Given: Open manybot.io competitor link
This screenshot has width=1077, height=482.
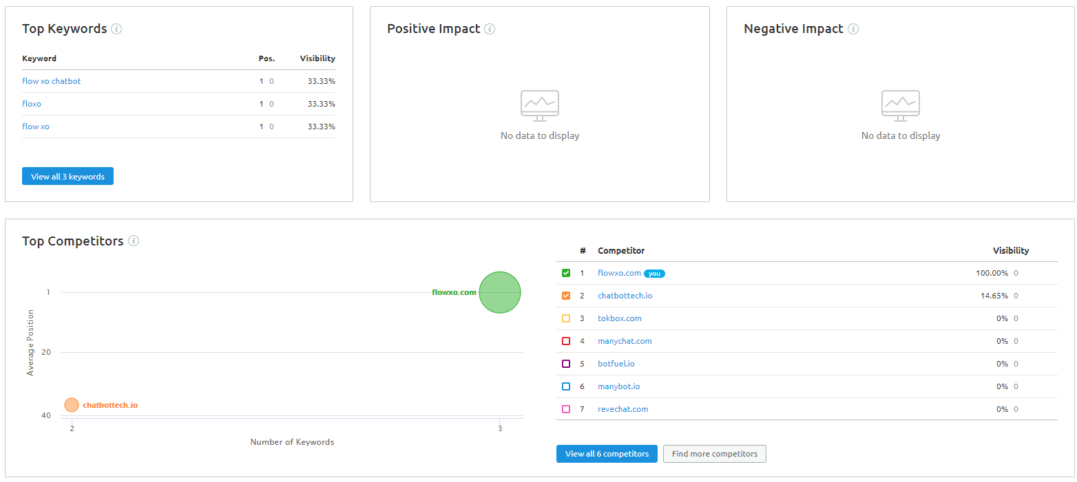Looking at the screenshot, I should click(x=618, y=386).
